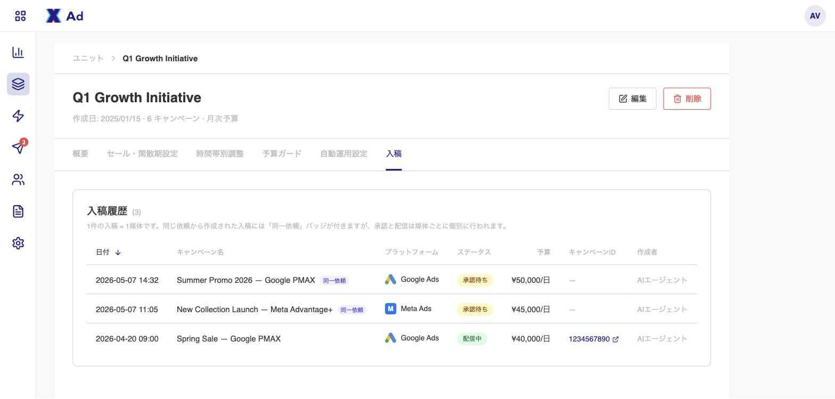The height and width of the screenshot is (399, 835).
Task: Click date 2026-05-07 14:32
Action: (127, 280)
